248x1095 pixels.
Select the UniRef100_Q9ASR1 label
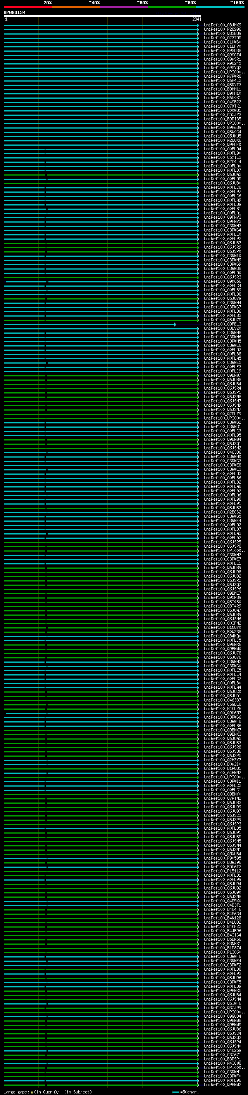[222, 59]
